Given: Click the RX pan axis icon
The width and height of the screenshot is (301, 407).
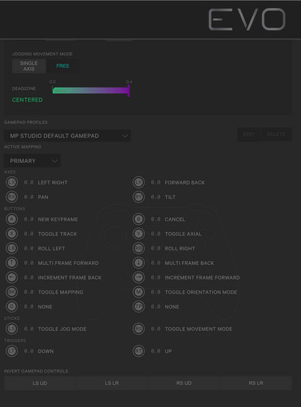Looking at the screenshot, I should pyautogui.click(x=12, y=197).
